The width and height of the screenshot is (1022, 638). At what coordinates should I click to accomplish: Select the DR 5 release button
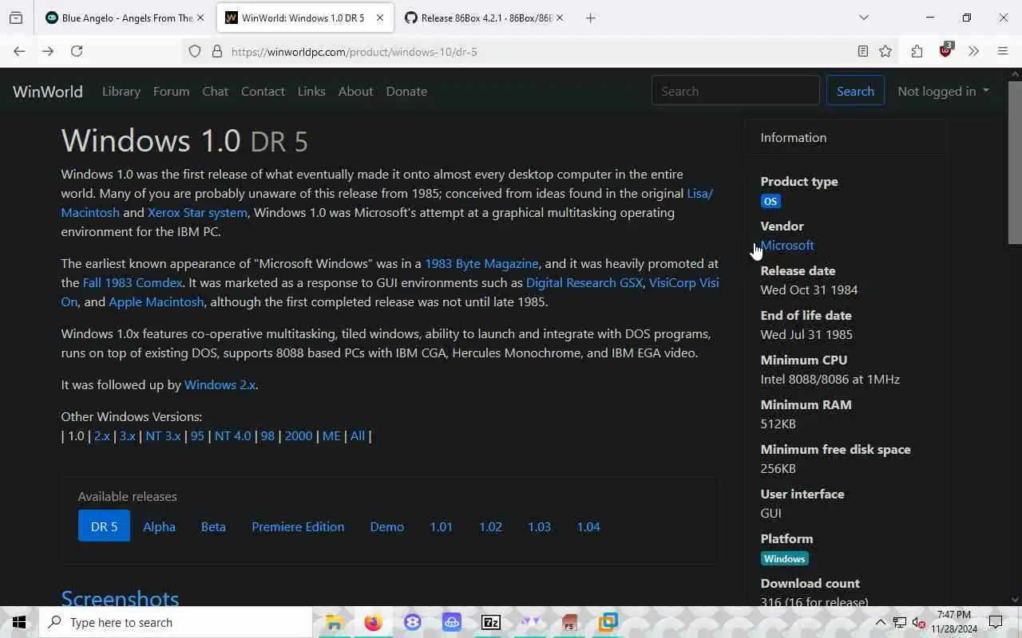click(104, 526)
